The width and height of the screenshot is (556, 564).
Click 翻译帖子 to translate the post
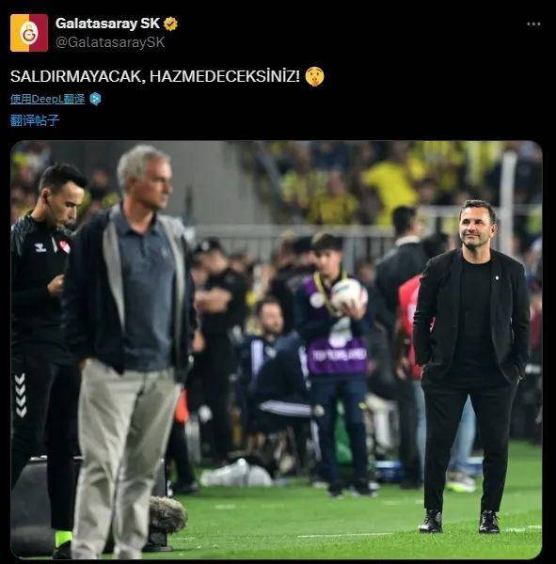[35, 120]
